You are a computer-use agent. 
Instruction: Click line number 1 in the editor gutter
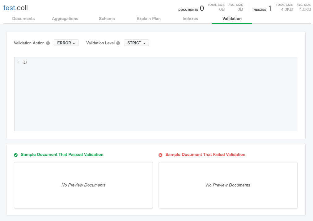tap(18, 62)
